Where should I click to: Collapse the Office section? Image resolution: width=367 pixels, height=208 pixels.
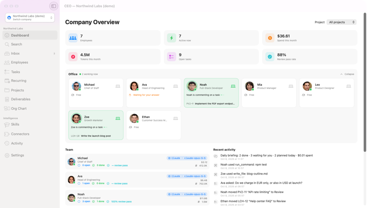click(x=347, y=74)
